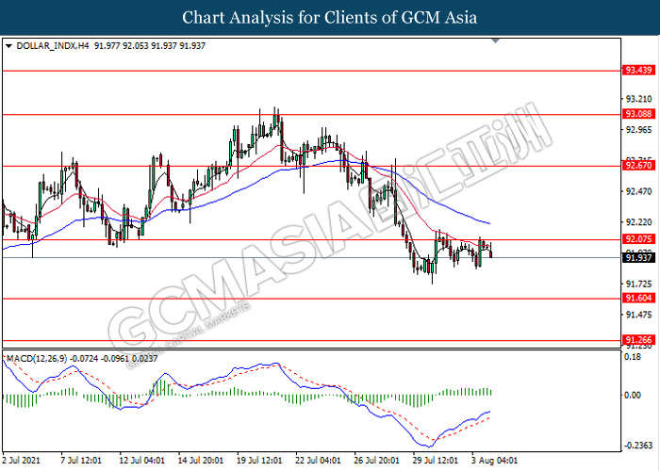660x471 pixels.
Task: Click the triangle arrow beside DOLLAR_INDX
Action: click(x=9, y=44)
